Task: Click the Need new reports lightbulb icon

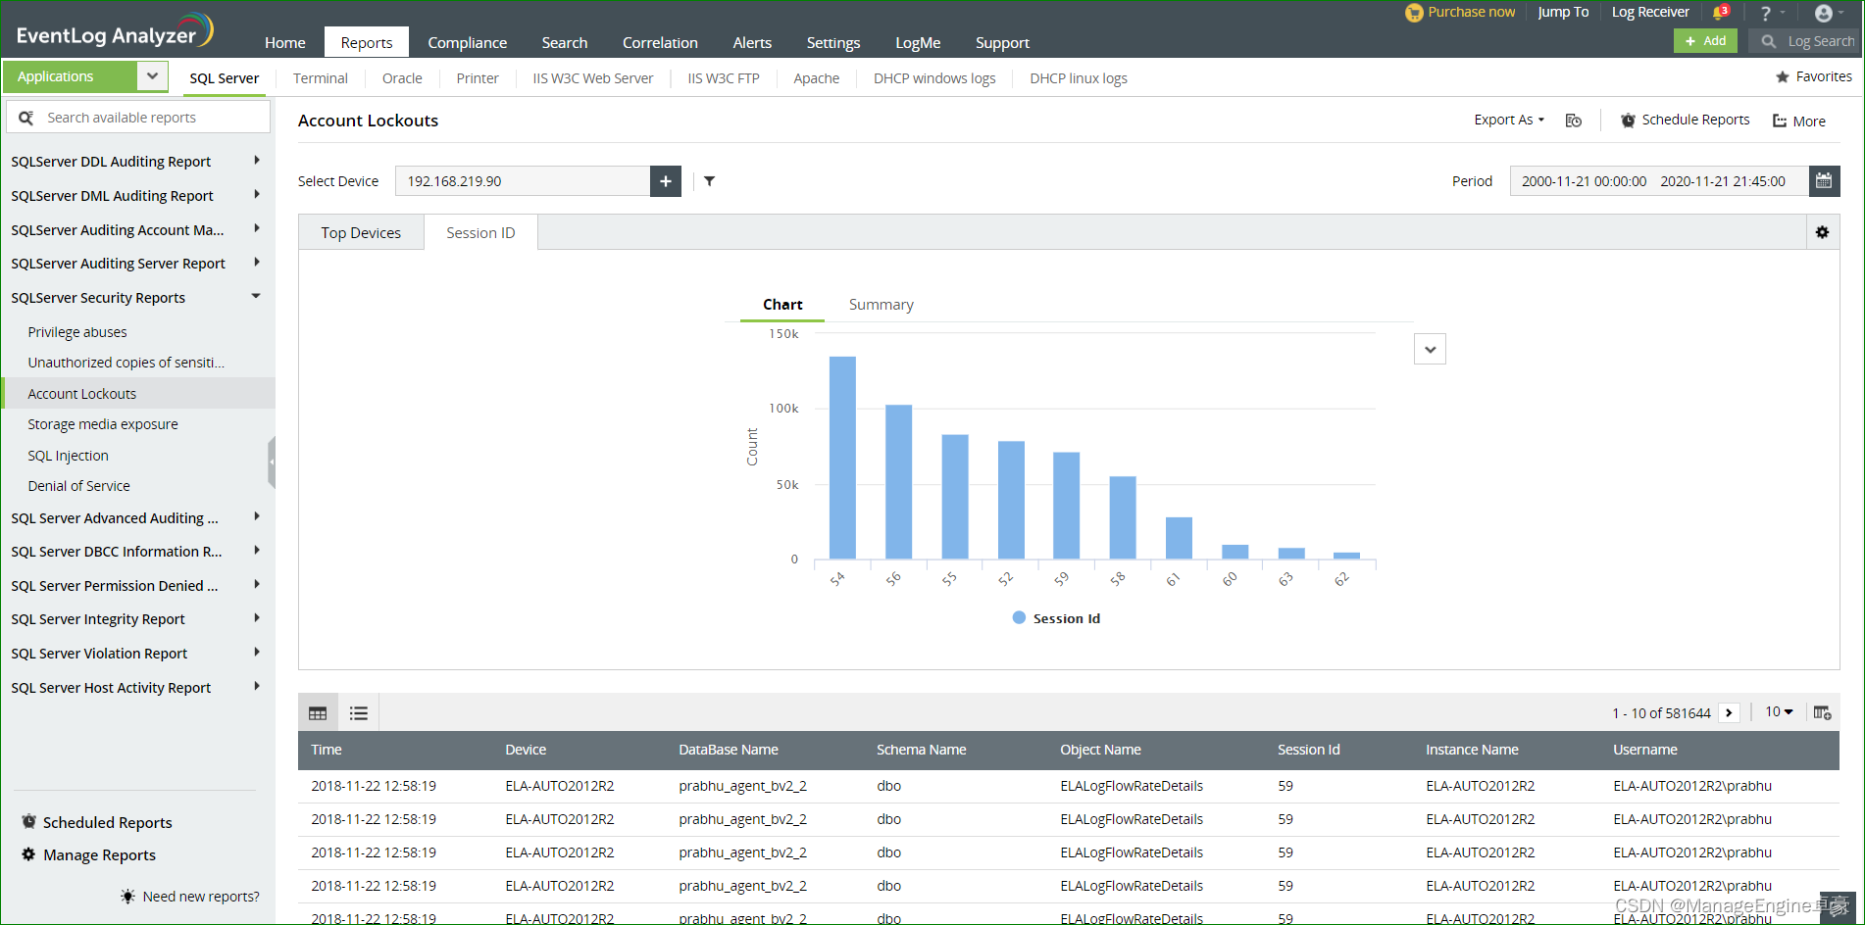Action: click(127, 896)
